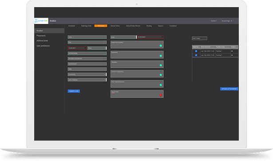The height and width of the screenshot is (161, 273).
Task: Click the Submit Case button
Action: [x=74, y=91]
